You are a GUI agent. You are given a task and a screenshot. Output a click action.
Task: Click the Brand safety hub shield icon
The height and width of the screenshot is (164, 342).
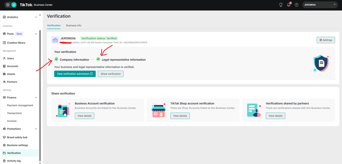(x=4, y=137)
